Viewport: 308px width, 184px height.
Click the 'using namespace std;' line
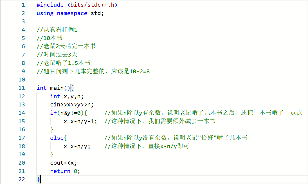[70, 13]
